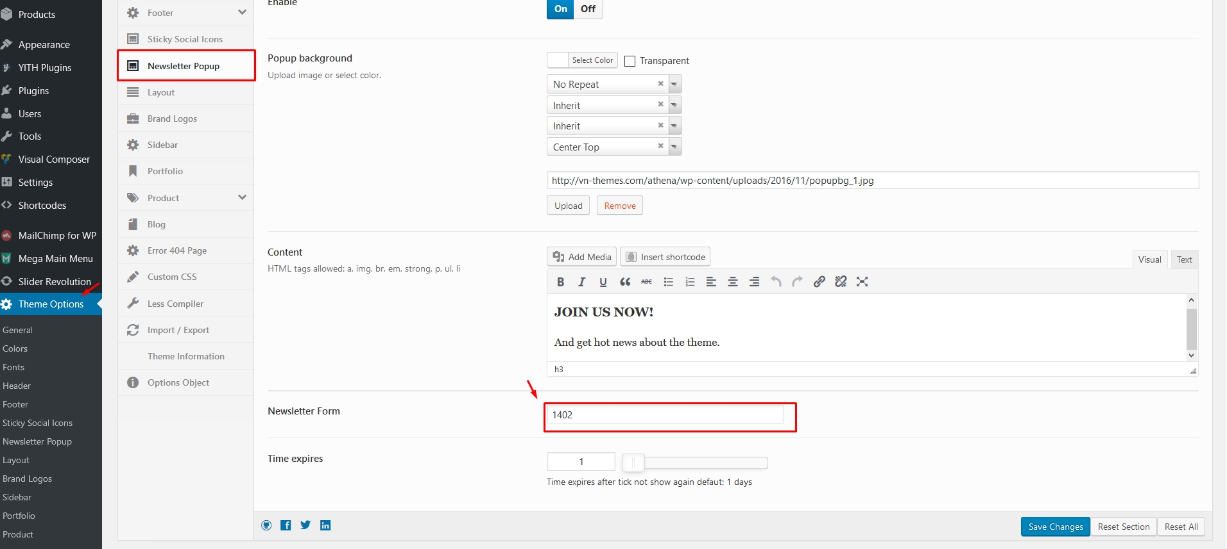The height and width of the screenshot is (549, 1227).
Task: Toggle fullscreen editor mode icon
Action: click(x=862, y=282)
